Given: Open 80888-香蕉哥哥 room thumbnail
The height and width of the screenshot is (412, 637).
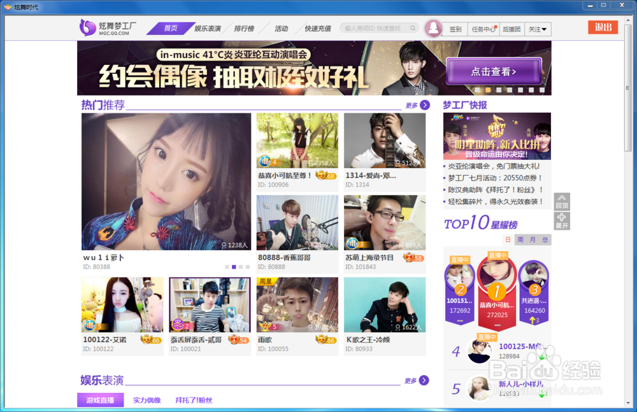Looking at the screenshot, I should (297, 223).
